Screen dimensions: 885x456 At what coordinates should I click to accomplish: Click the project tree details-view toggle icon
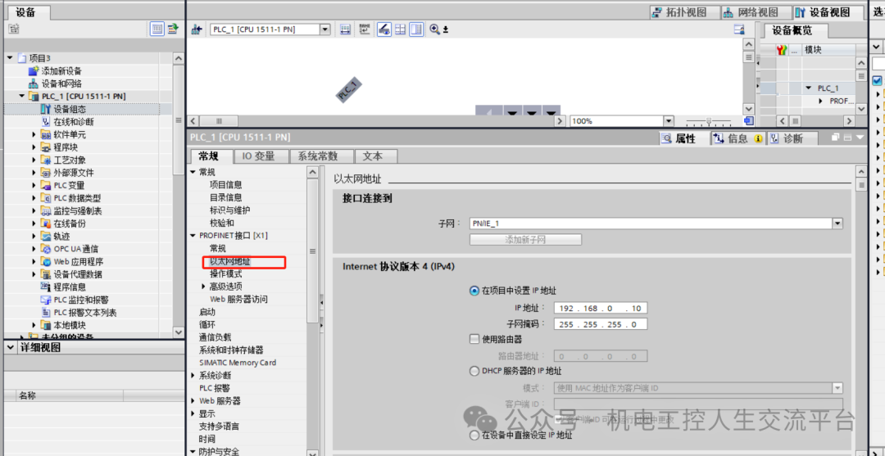(157, 29)
